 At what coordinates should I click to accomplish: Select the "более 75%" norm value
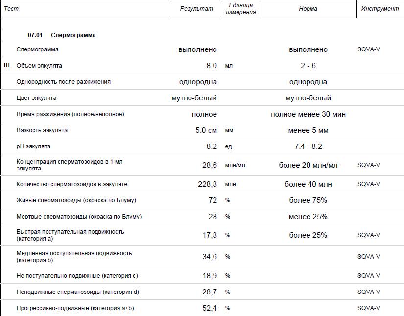pyautogui.click(x=308, y=200)
